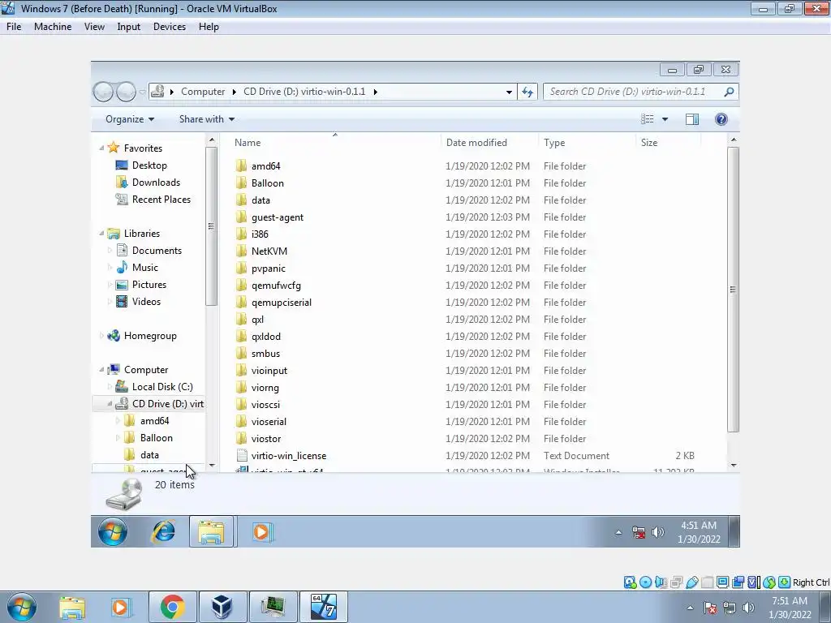
Task: Open the Devices menu
Action: coord(169,27)
